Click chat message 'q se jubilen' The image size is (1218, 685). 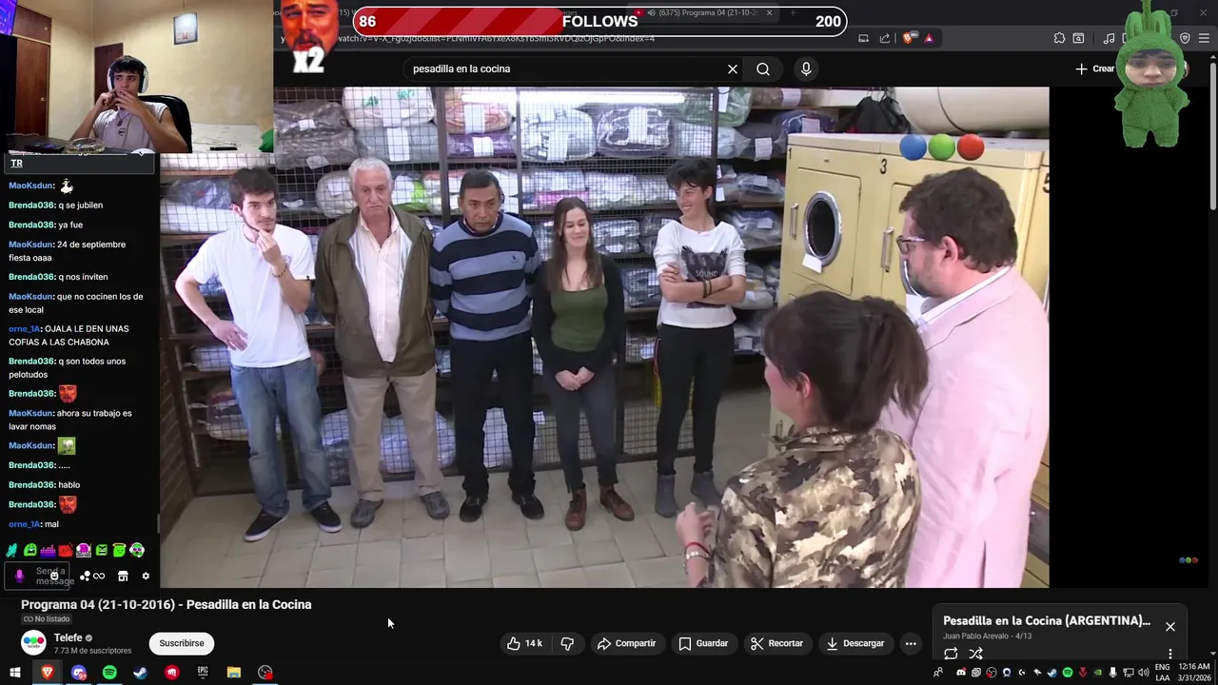point(56,205)
